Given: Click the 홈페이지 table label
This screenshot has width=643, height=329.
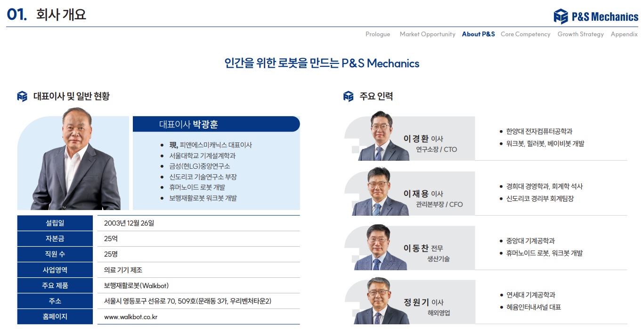Looking at the screenshot, I should [55, 316].
